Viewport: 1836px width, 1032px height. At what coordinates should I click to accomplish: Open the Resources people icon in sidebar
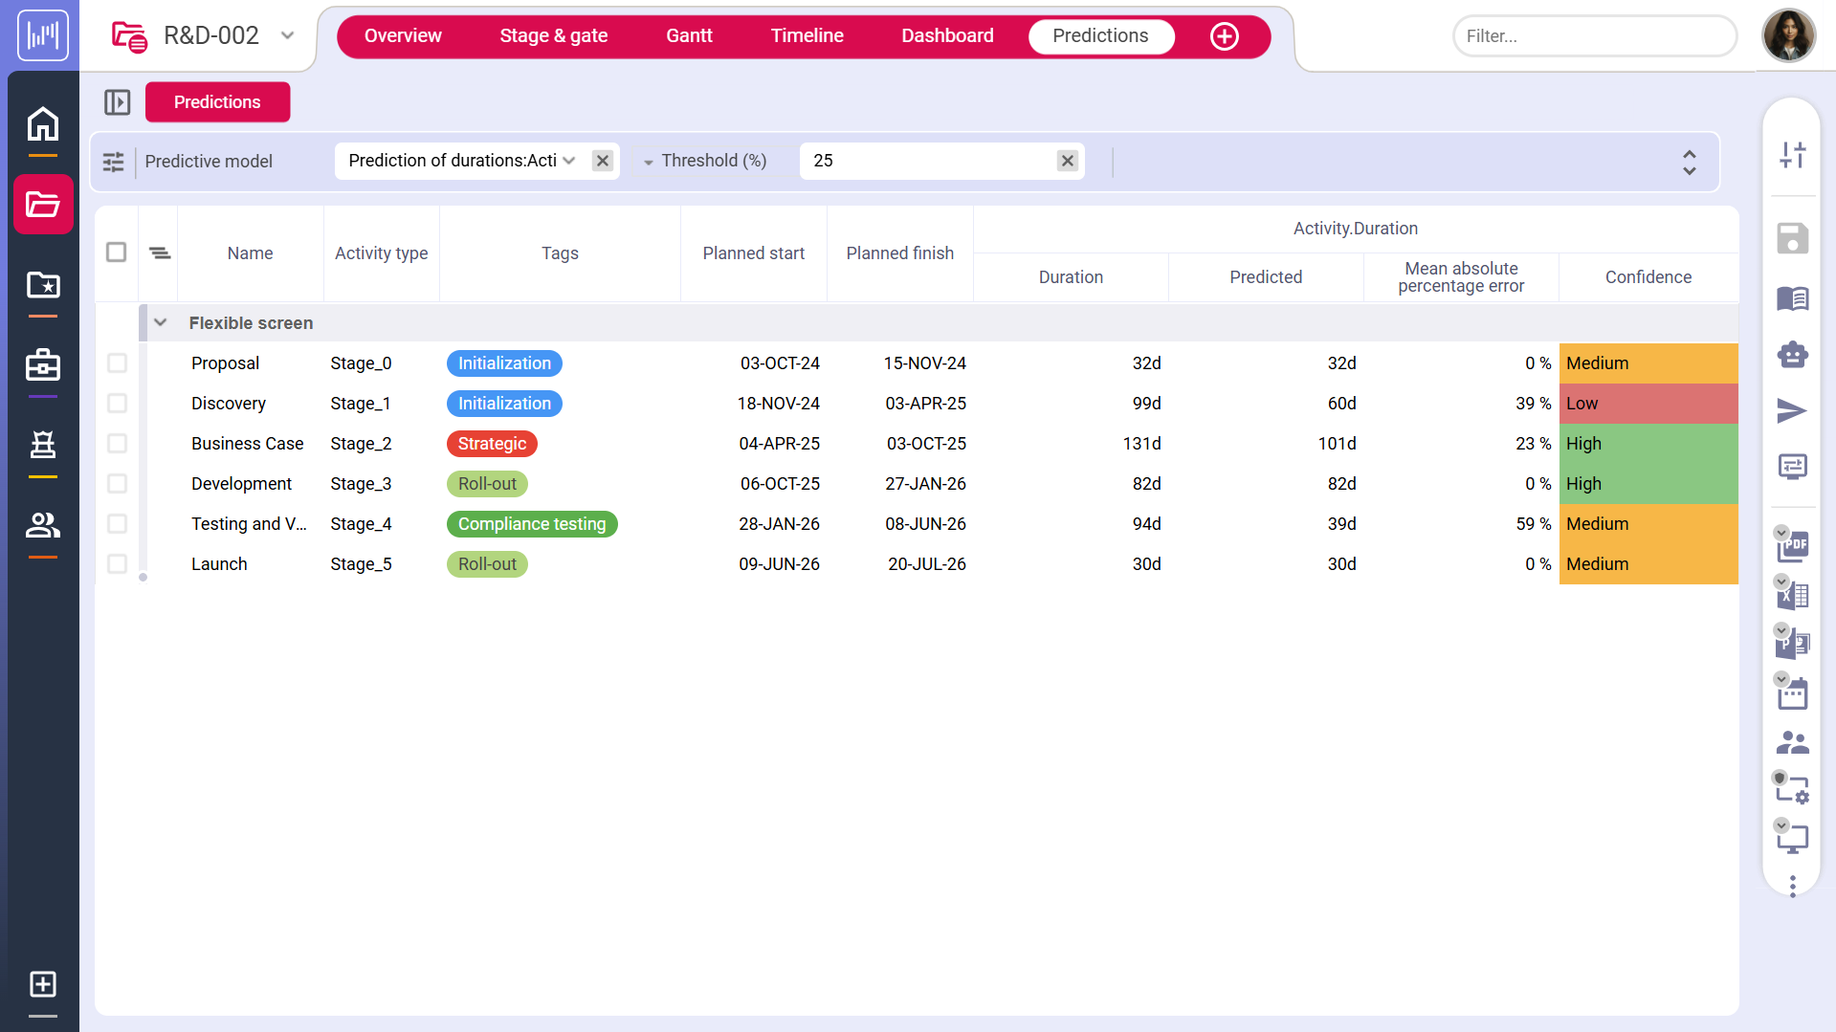pos(42,526)
